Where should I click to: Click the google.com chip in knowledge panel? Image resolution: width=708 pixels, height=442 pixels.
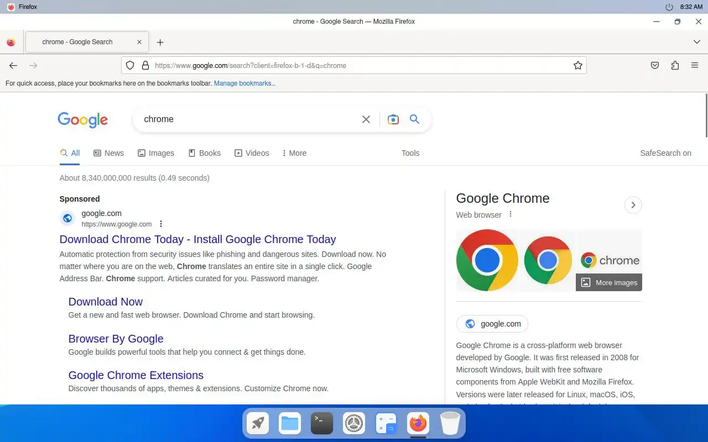click(x=492, y=324)
